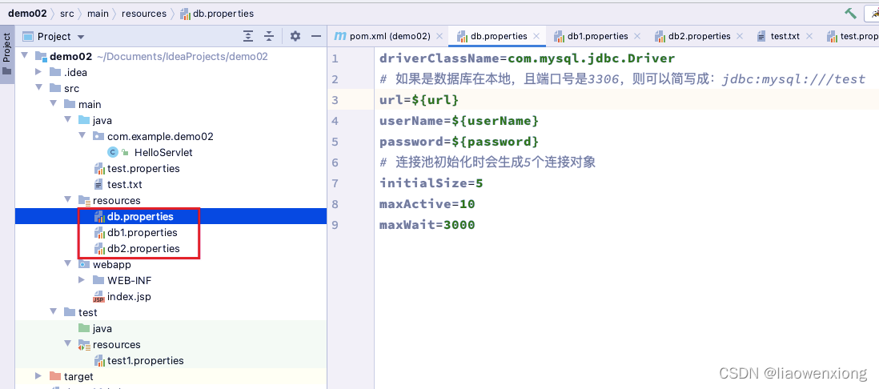Collapse the java source folder under main
The image size is (879, 389).
click(x=67, y=120)
